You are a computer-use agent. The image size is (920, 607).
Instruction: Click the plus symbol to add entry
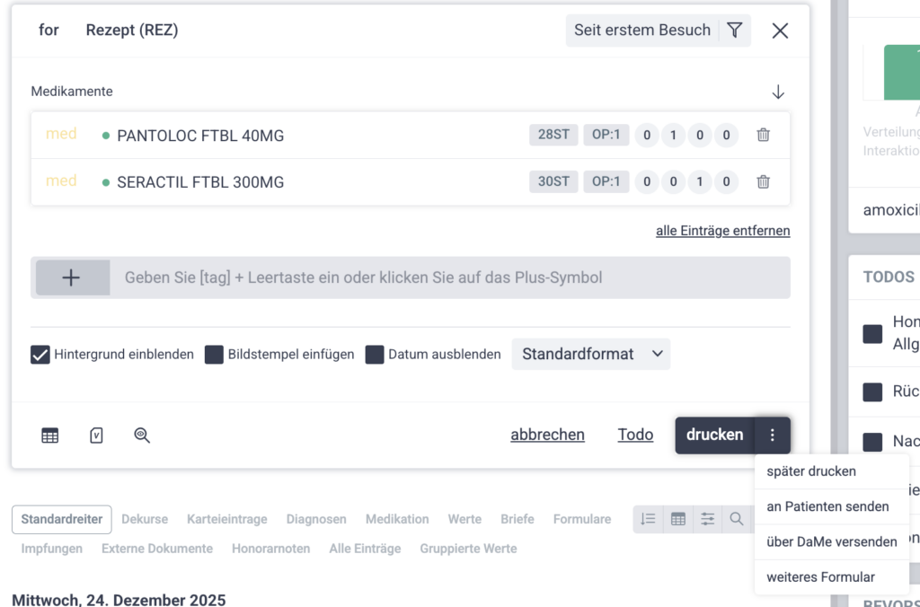point(71,278)
